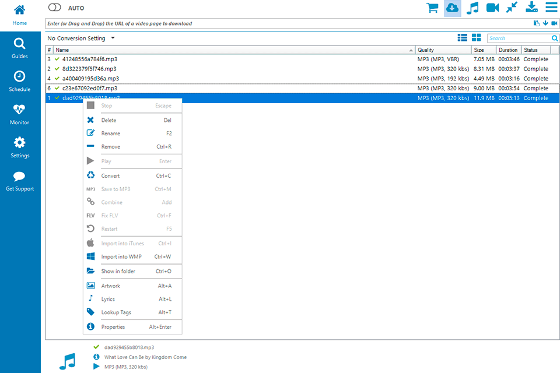Click the URL entry field
This screenshot has width=560, height=373.
point(286,24)
